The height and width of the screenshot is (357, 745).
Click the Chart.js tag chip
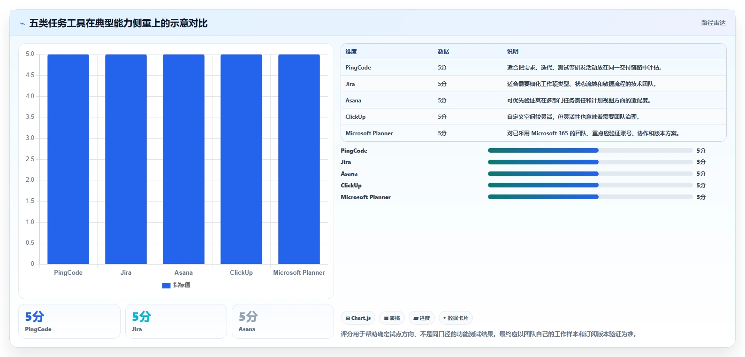pyautogui.click(x=358, y=318)
